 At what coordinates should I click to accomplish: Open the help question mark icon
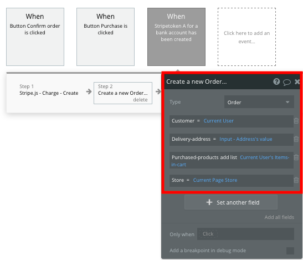click(276, 81)
